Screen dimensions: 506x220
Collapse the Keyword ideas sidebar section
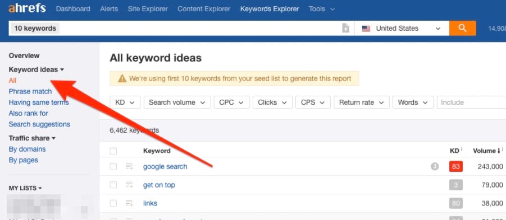(x=36, y=69)
